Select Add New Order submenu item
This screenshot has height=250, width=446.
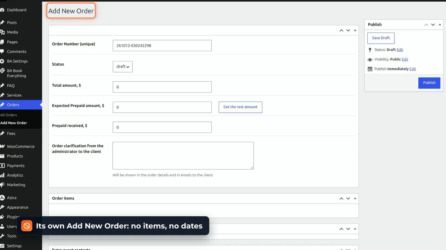click(14, 123)
